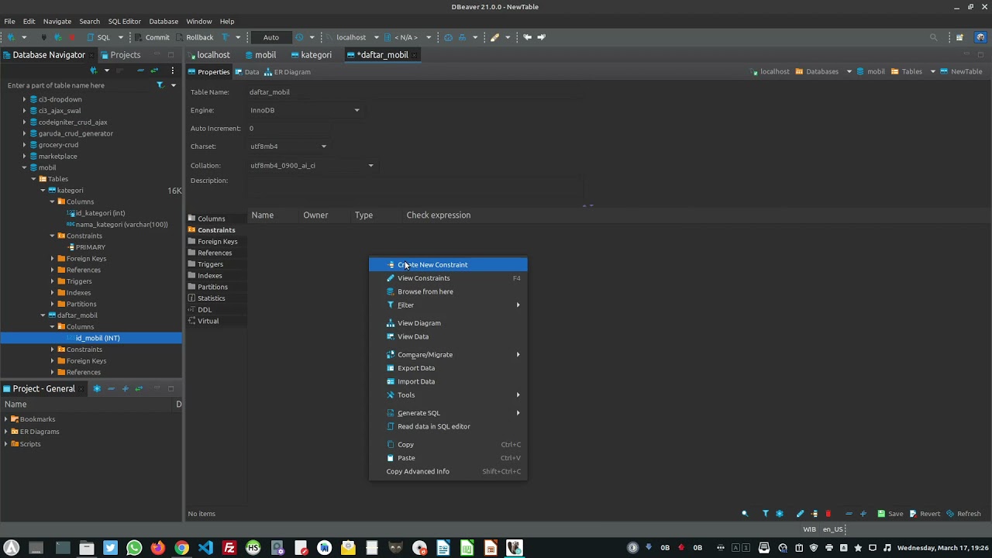Open the SQL Editor menu
This screenshot has width=992, height=558.
point(124,21)
